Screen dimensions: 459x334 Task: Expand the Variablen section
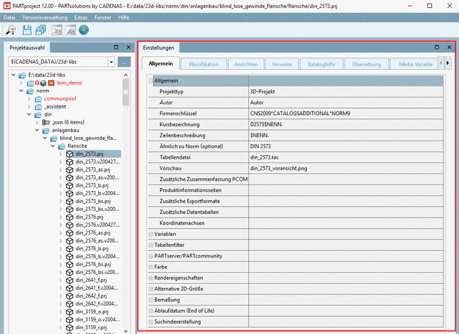click(151, 234)
